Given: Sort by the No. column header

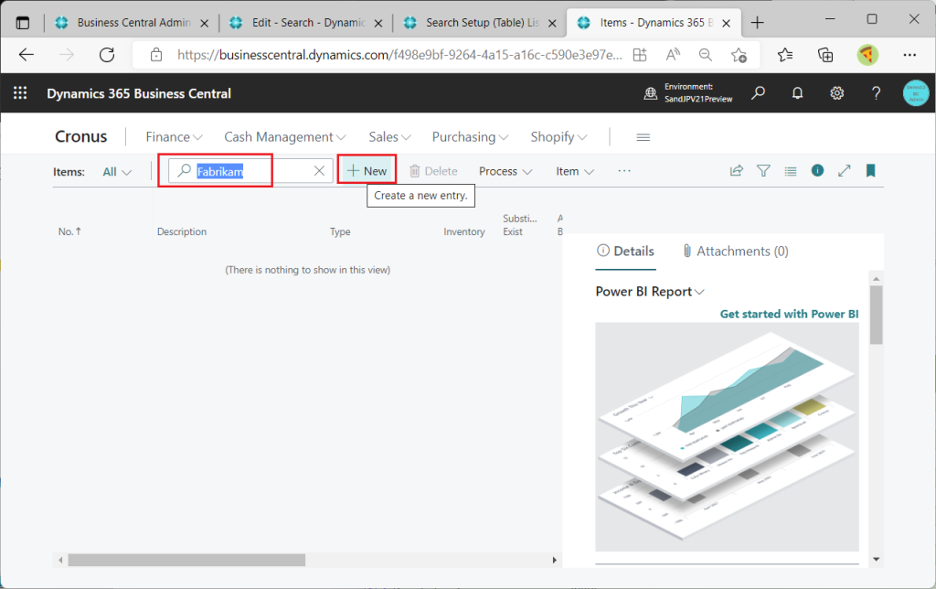Looking at the screenshot, I should (69, 231).
